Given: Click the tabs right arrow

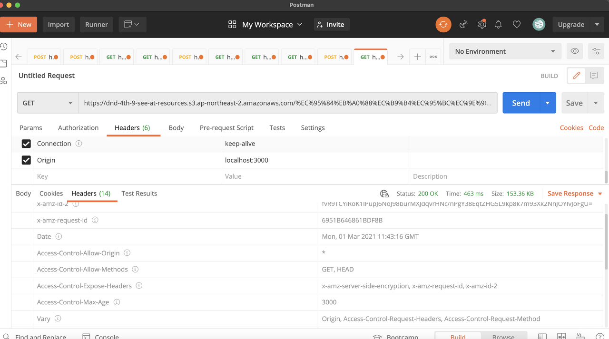Looking at the screenshot, I should click(401, 57).
